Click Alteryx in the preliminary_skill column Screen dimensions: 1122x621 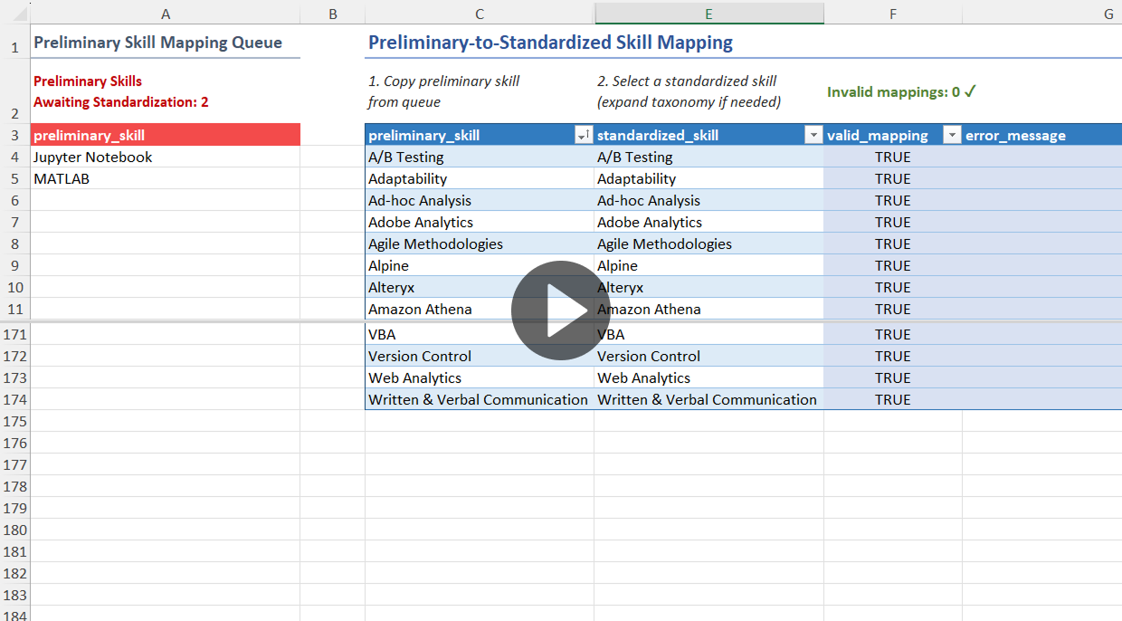tap(480, 288)
